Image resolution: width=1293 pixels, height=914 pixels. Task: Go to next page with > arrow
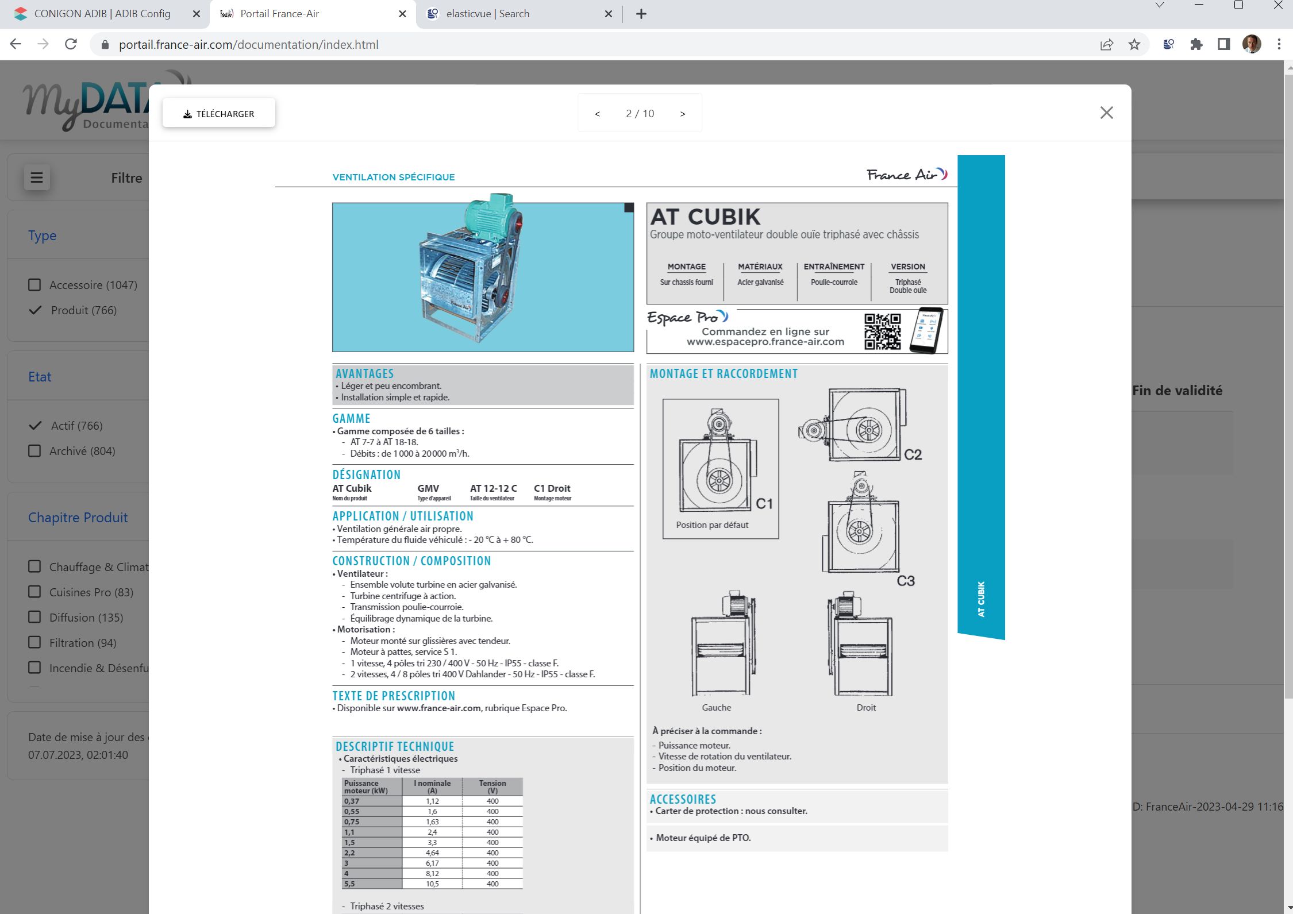(683, 114)
